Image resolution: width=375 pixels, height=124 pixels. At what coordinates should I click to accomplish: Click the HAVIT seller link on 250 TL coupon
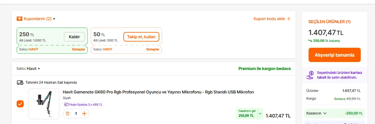(x=34, y=49)
